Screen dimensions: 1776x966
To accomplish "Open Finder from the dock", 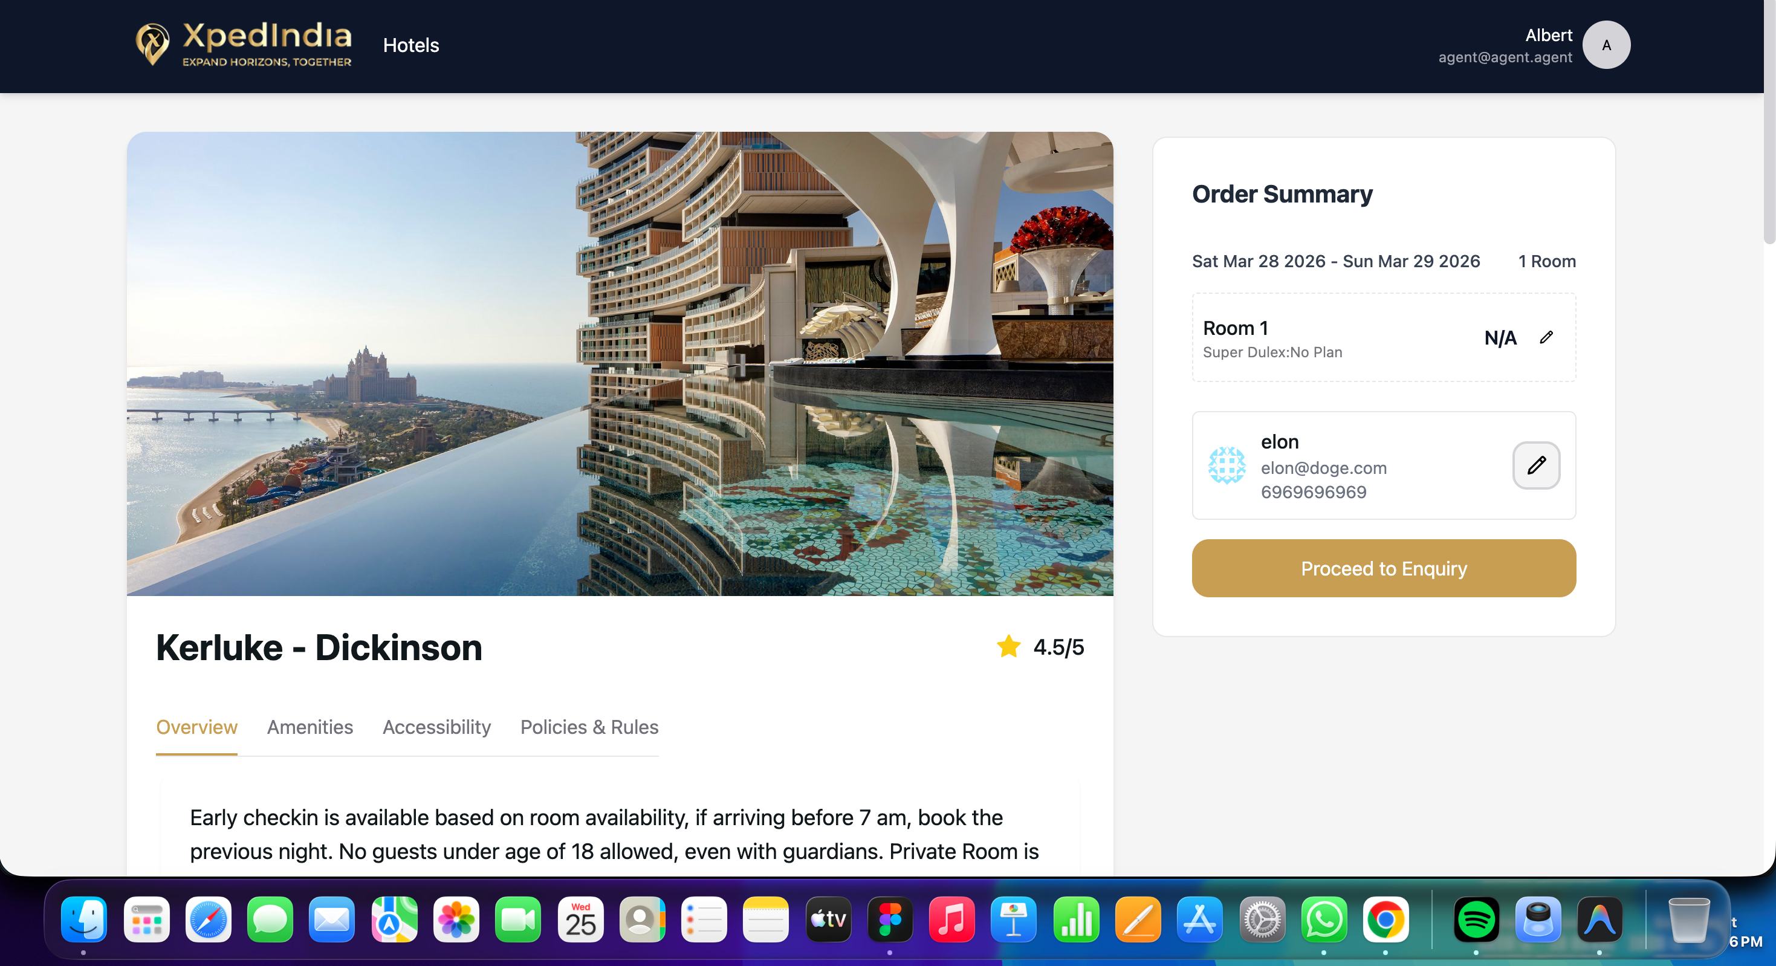I will pyautogui.click(x=83, y=919).
